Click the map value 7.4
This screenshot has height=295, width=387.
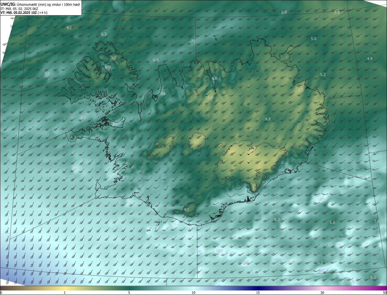[163, 94]
